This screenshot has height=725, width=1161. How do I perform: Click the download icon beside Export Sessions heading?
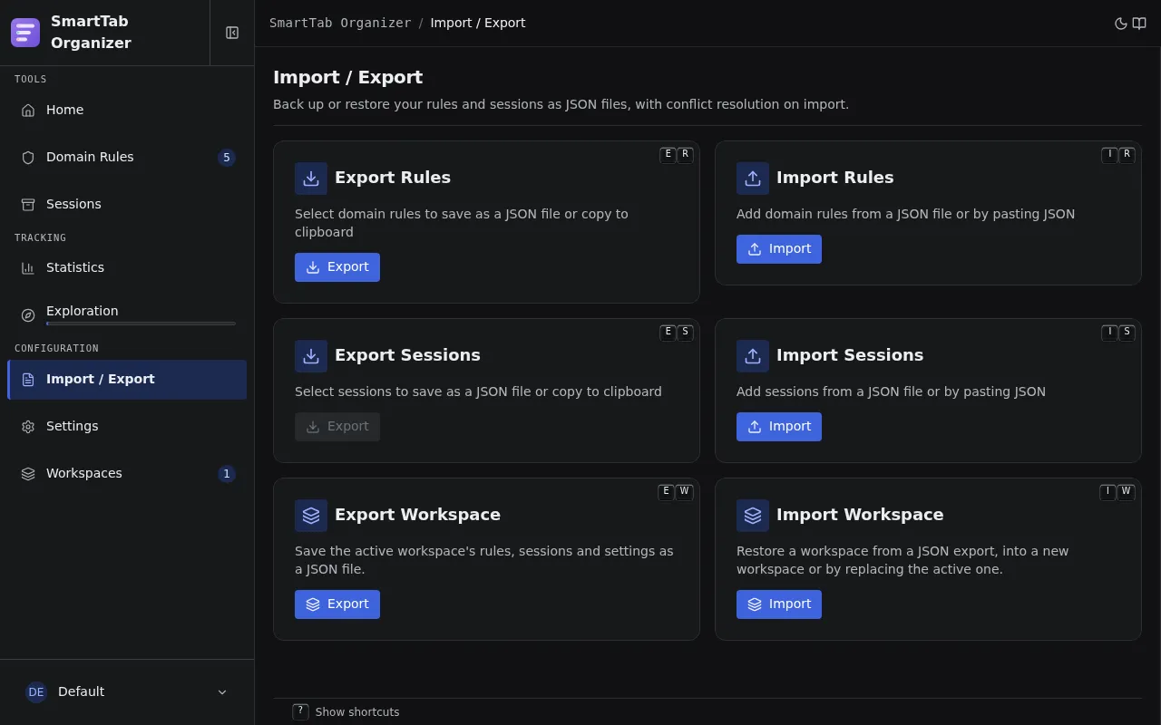(311, 356)
